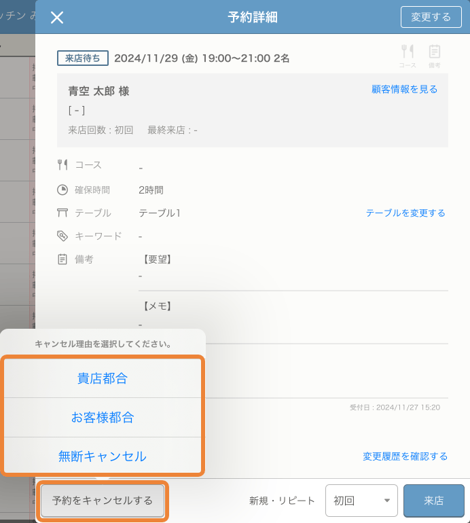
Task: Click the 備考 notepad icon
Action: coord(62,259)
